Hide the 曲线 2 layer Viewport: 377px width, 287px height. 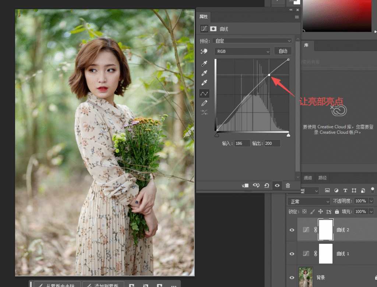coord(292,230)
